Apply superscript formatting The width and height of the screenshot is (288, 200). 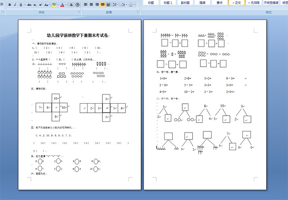tap(41, 5)
